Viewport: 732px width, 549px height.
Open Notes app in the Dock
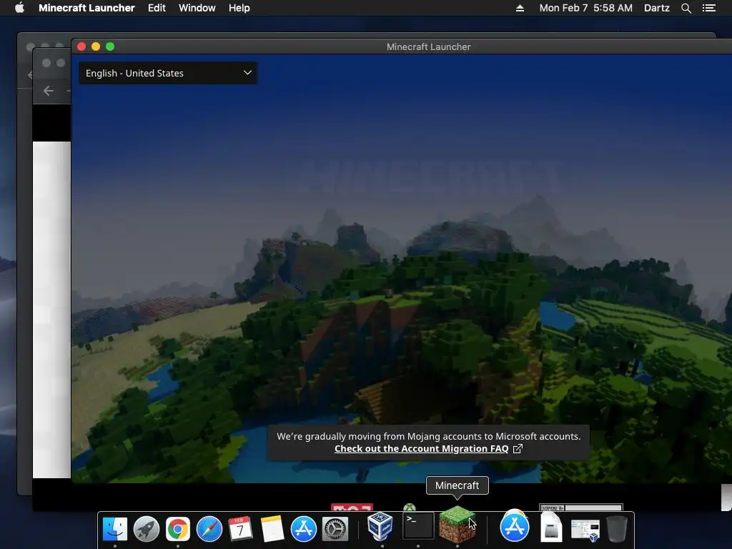272,529
